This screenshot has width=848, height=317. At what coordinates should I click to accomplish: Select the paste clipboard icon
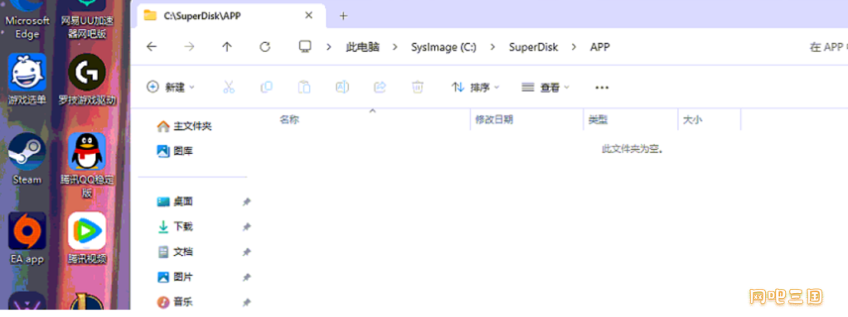tap(304, 87)
